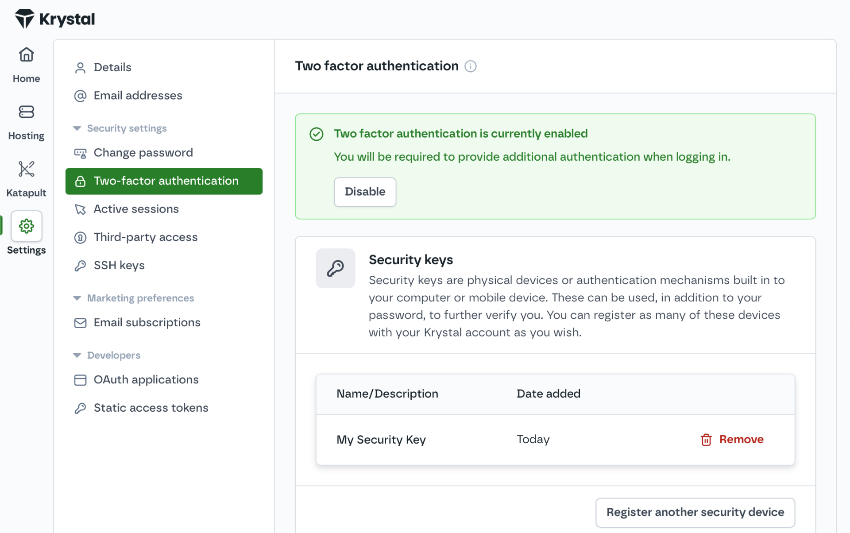The height and width of the screenshot is (533, 850).
Task: Collapse the Security settings section
Action: 77,128
